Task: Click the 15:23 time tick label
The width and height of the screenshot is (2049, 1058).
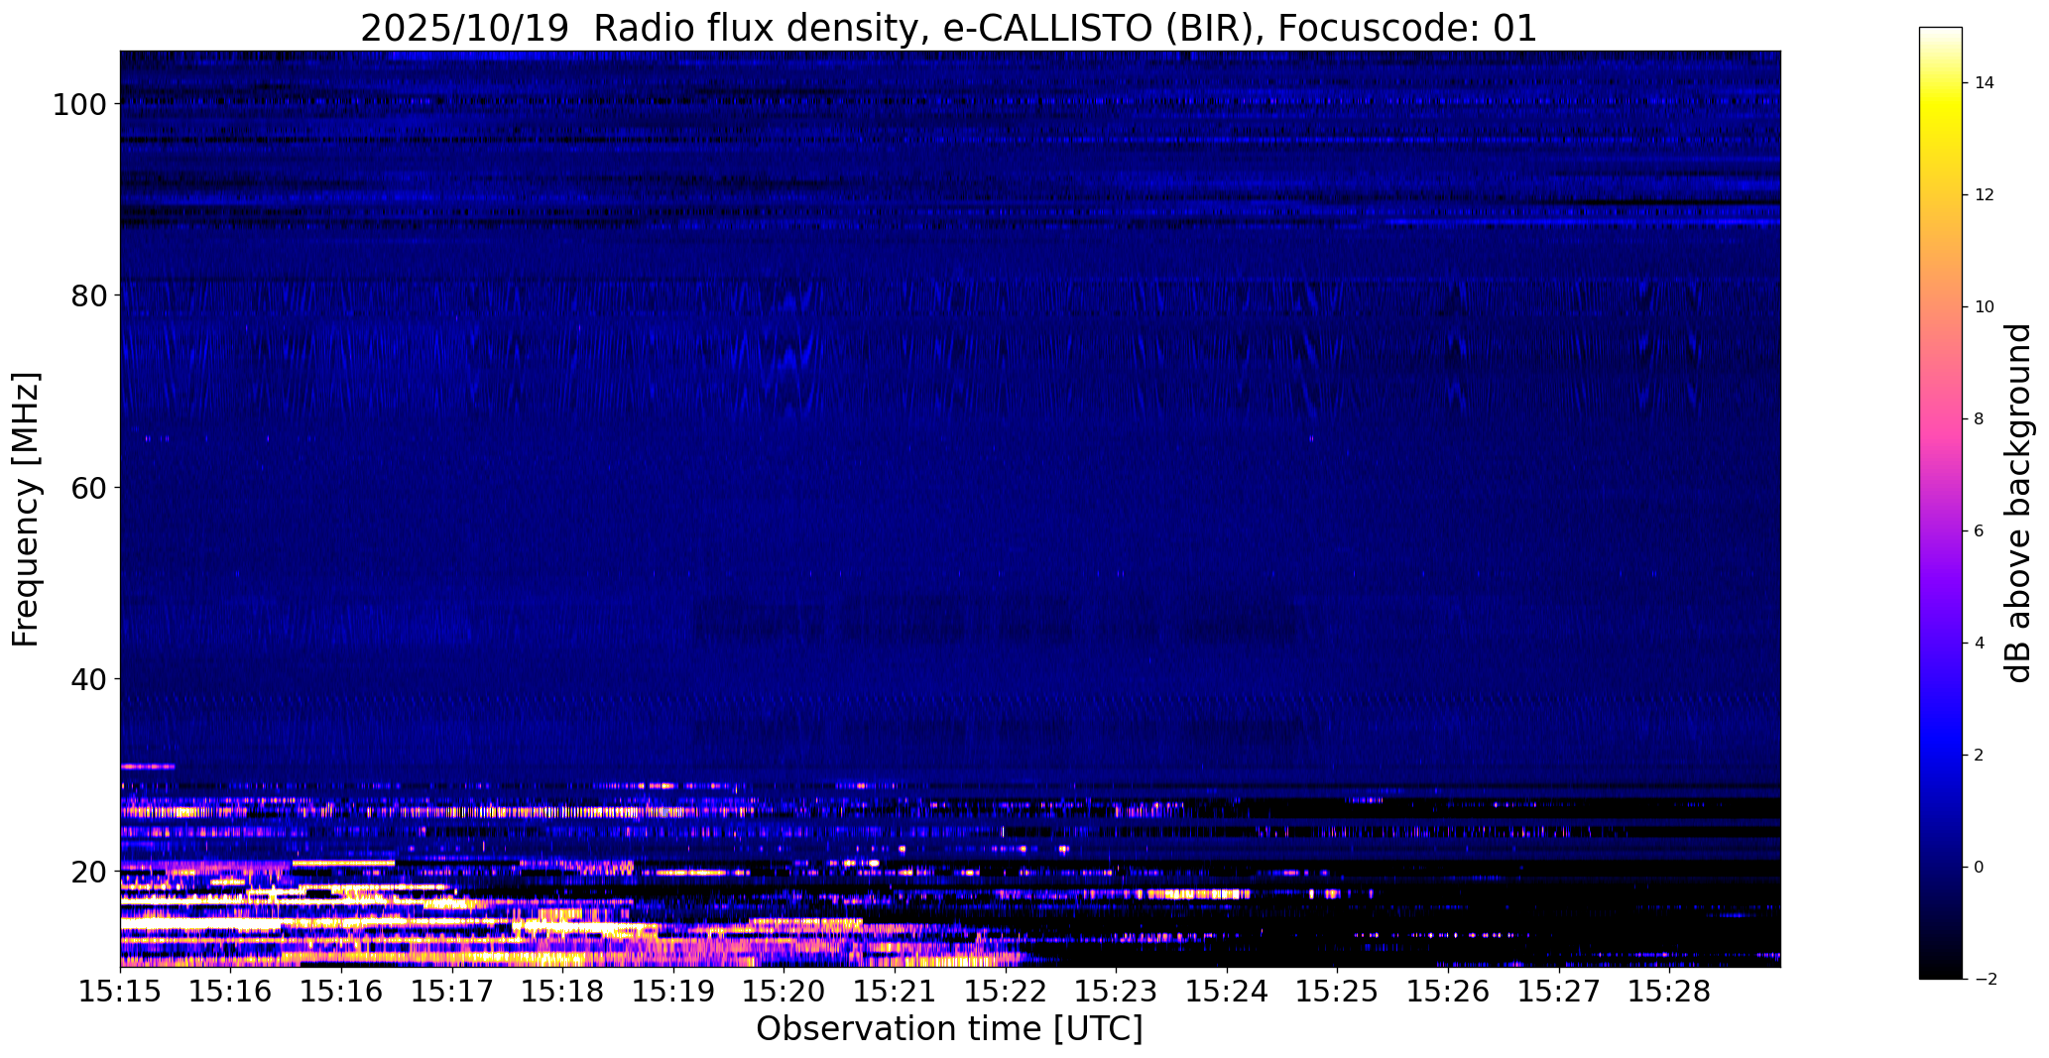Action: [x=1117, y=991]
